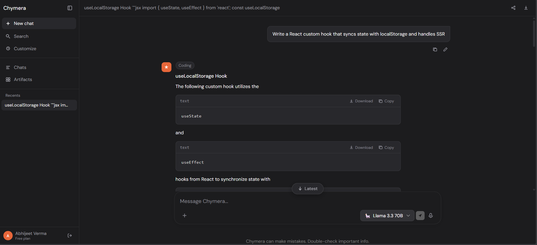
Task: Download the useEffect code block
Action: 361,148
